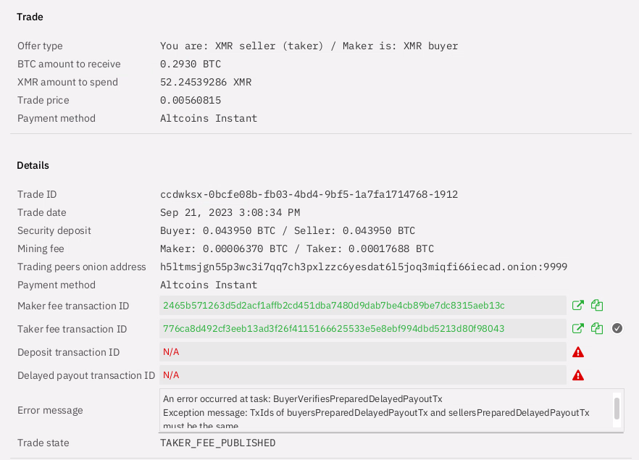639x460 pixels.
Task: Click the TAKER_FEE_PUBLISHED trade state text
Action: [x=217, y=443]
